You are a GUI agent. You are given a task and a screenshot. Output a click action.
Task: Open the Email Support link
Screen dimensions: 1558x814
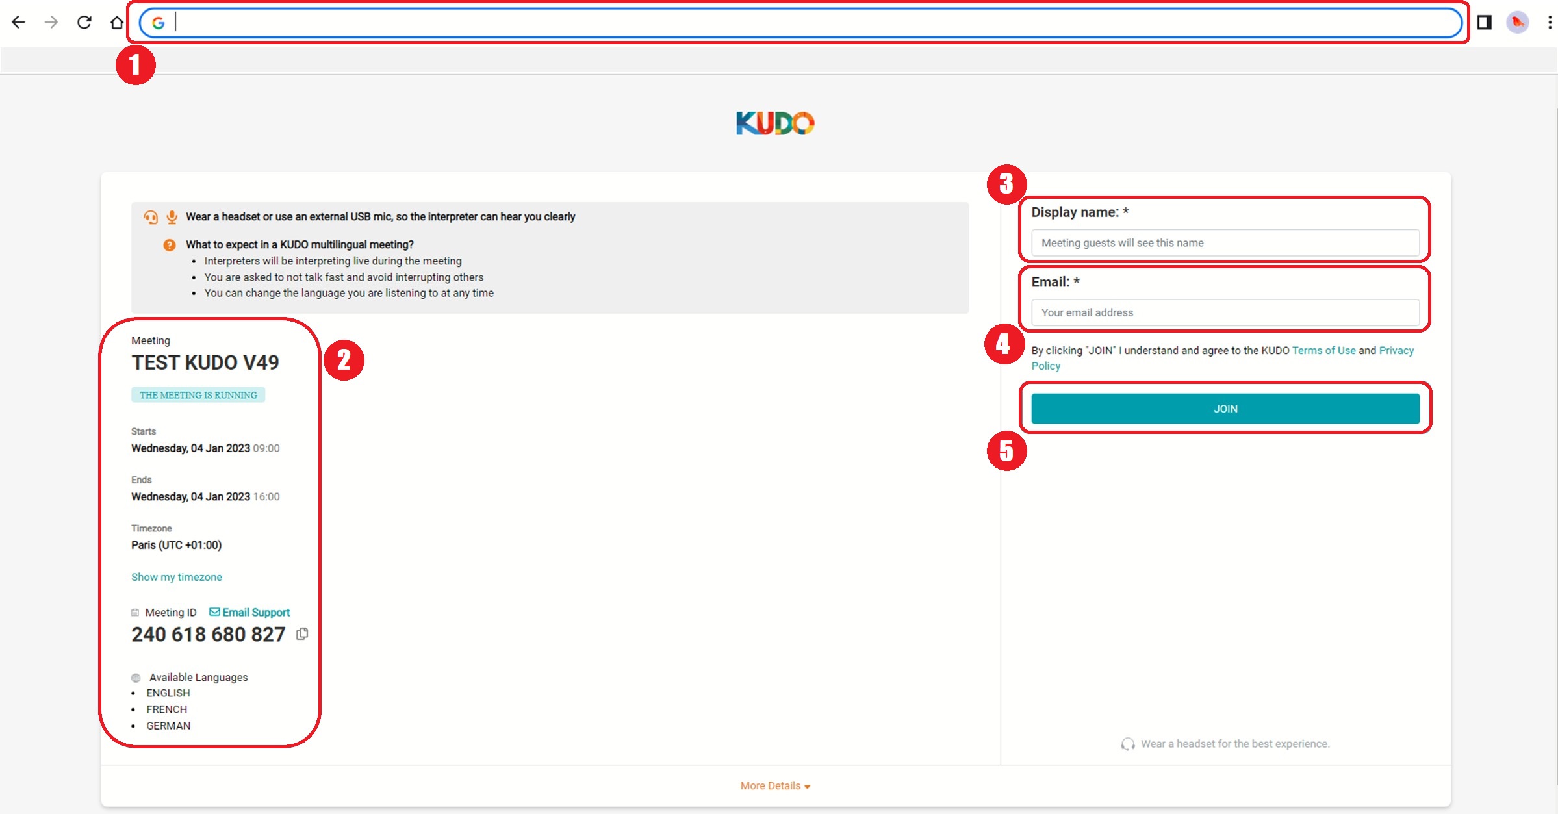point(249,612)
